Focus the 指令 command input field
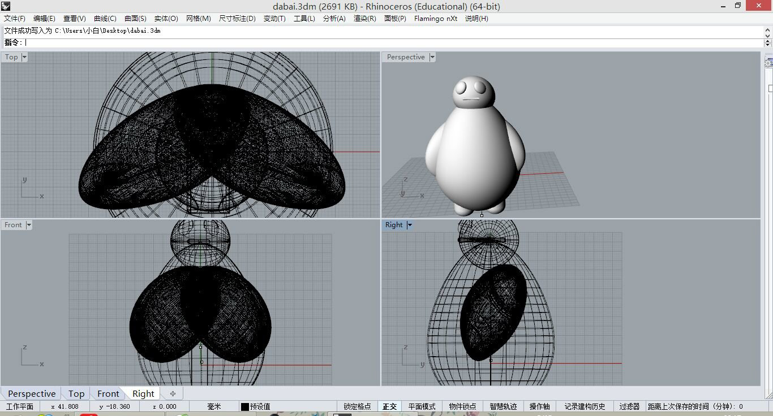The height and width of the screenshot is (416, 773). click(393, 42)
